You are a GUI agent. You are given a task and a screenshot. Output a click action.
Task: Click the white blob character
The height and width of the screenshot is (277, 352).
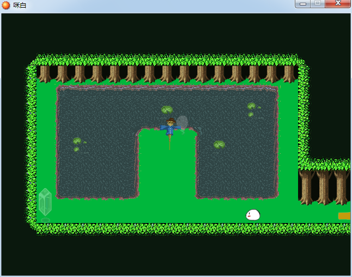pos(253,215)
